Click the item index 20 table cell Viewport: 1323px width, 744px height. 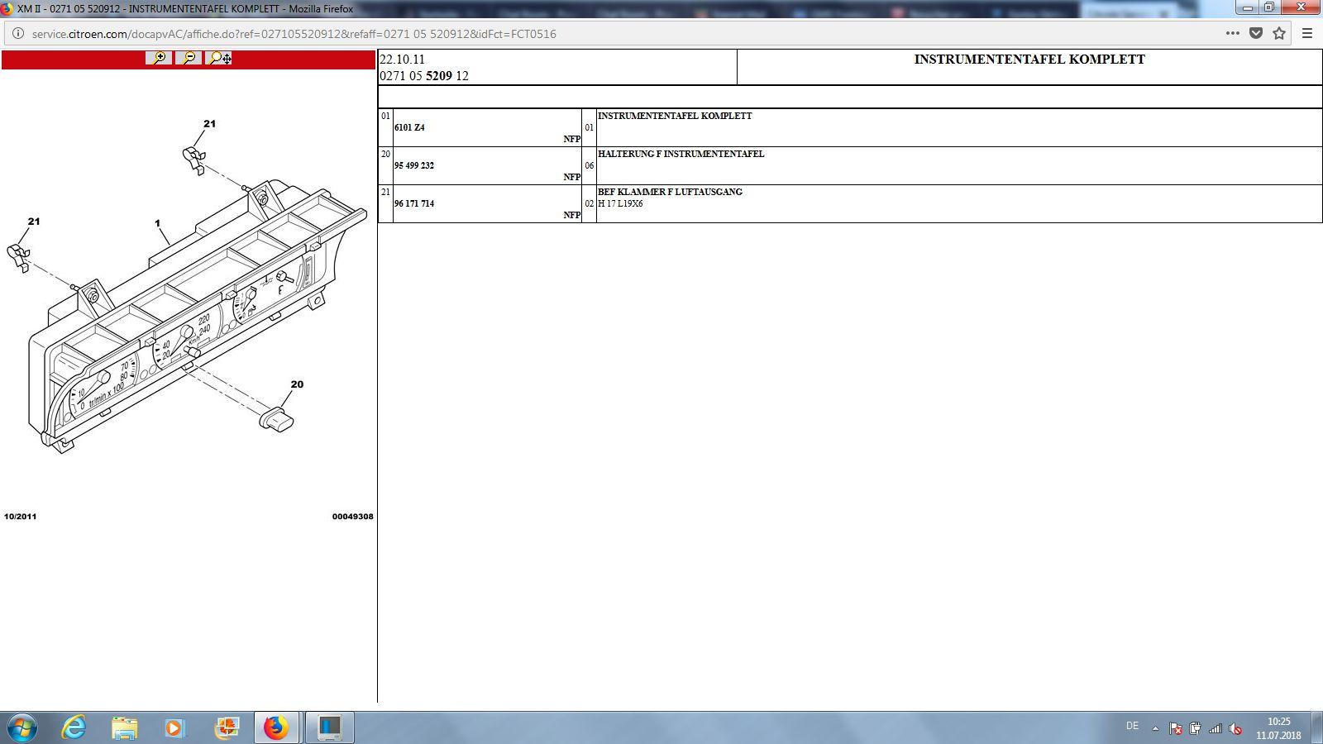[x=385, y=165]
